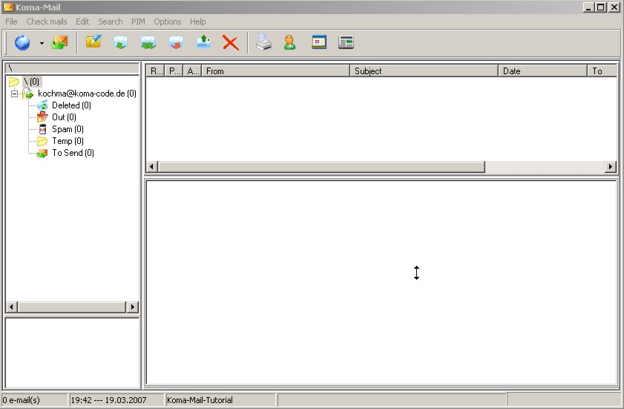Screen dimensions: 624x409
Task: Click the layout view icon in the toolbar
Action: 347,42
